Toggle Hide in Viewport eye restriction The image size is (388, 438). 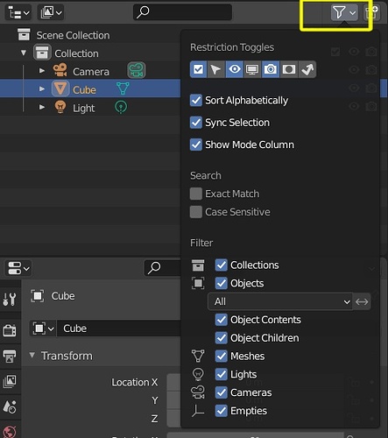pos(235,69)
